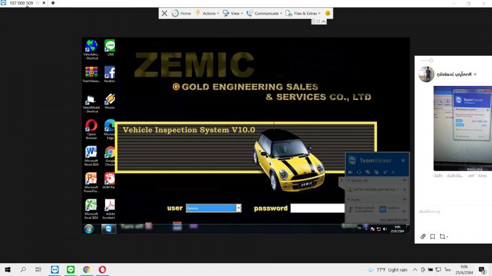This screenshot has width=492, height=276.
Task: Open weather widget 77°F Light rain
Action: 387,270
